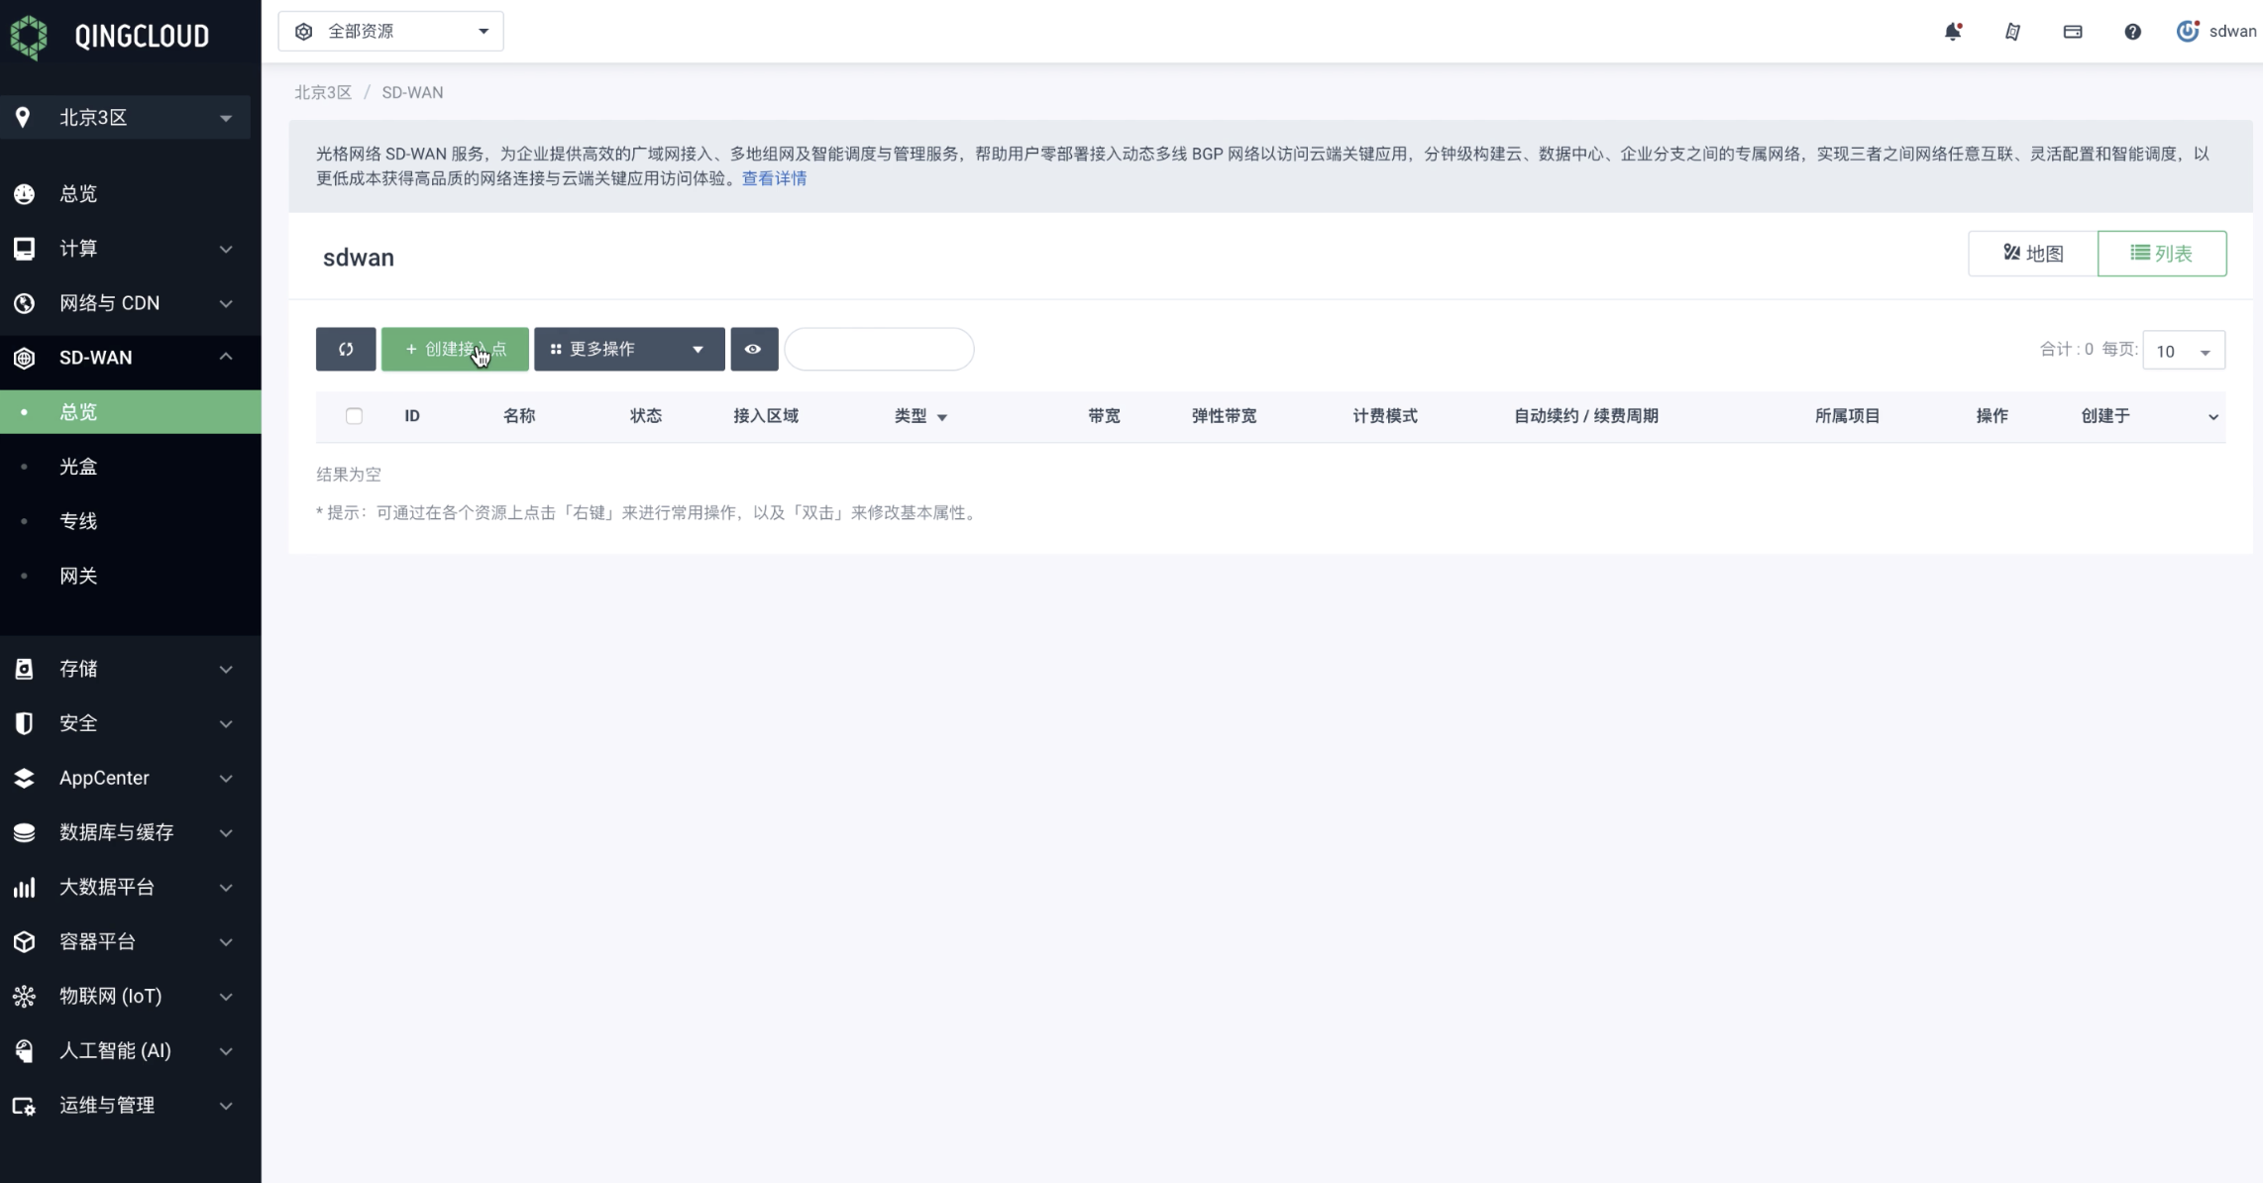This screenshot has height=1183, width=2263.
Task: Open the 查看详情 link
Action: coord(774,178)
